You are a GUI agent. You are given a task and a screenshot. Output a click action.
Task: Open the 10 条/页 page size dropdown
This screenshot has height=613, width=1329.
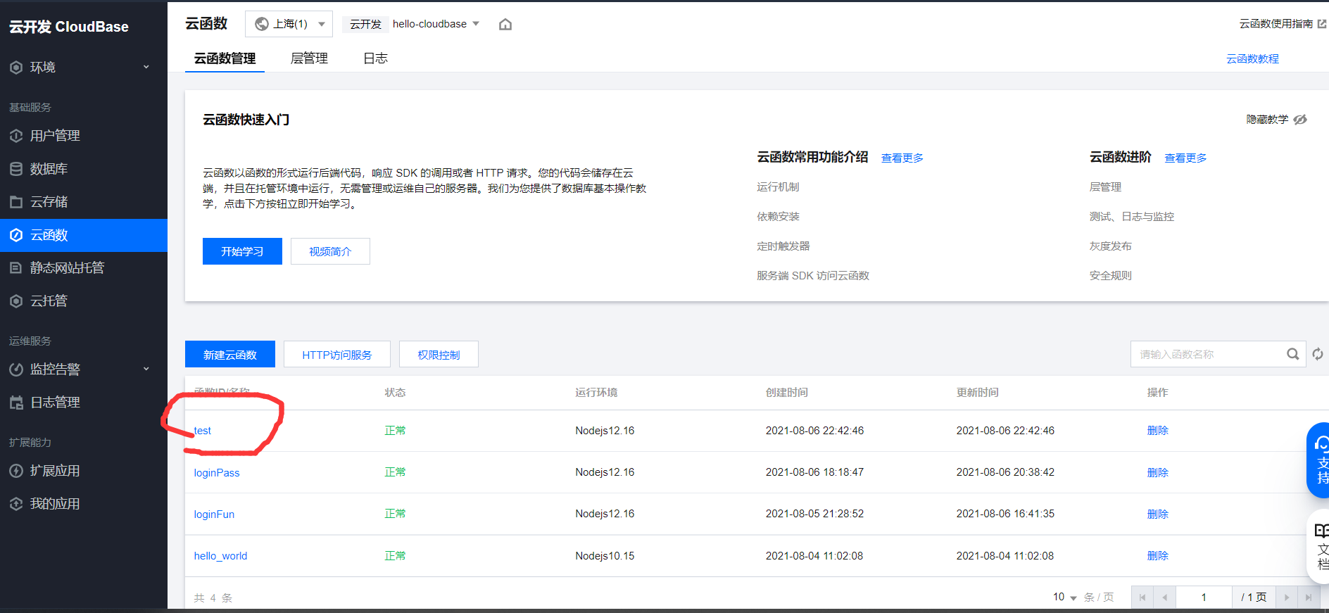click(1064, 597)
